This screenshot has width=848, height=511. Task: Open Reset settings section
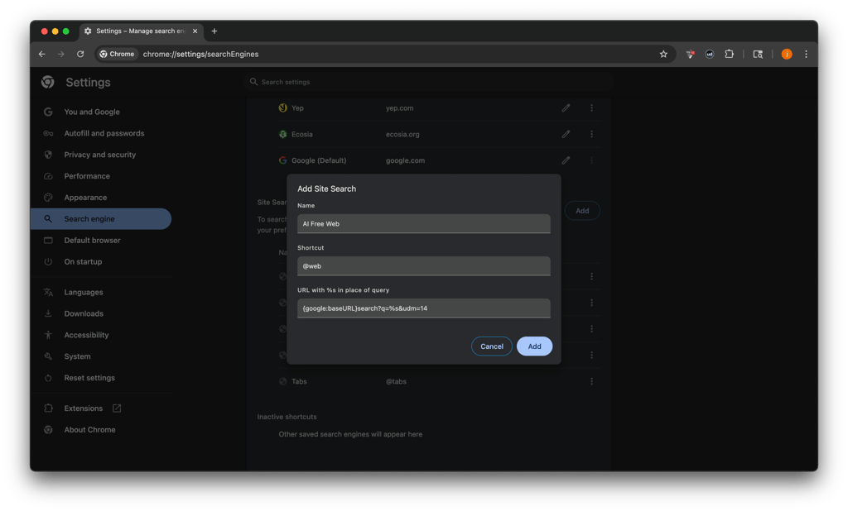(x=89, y=378)
